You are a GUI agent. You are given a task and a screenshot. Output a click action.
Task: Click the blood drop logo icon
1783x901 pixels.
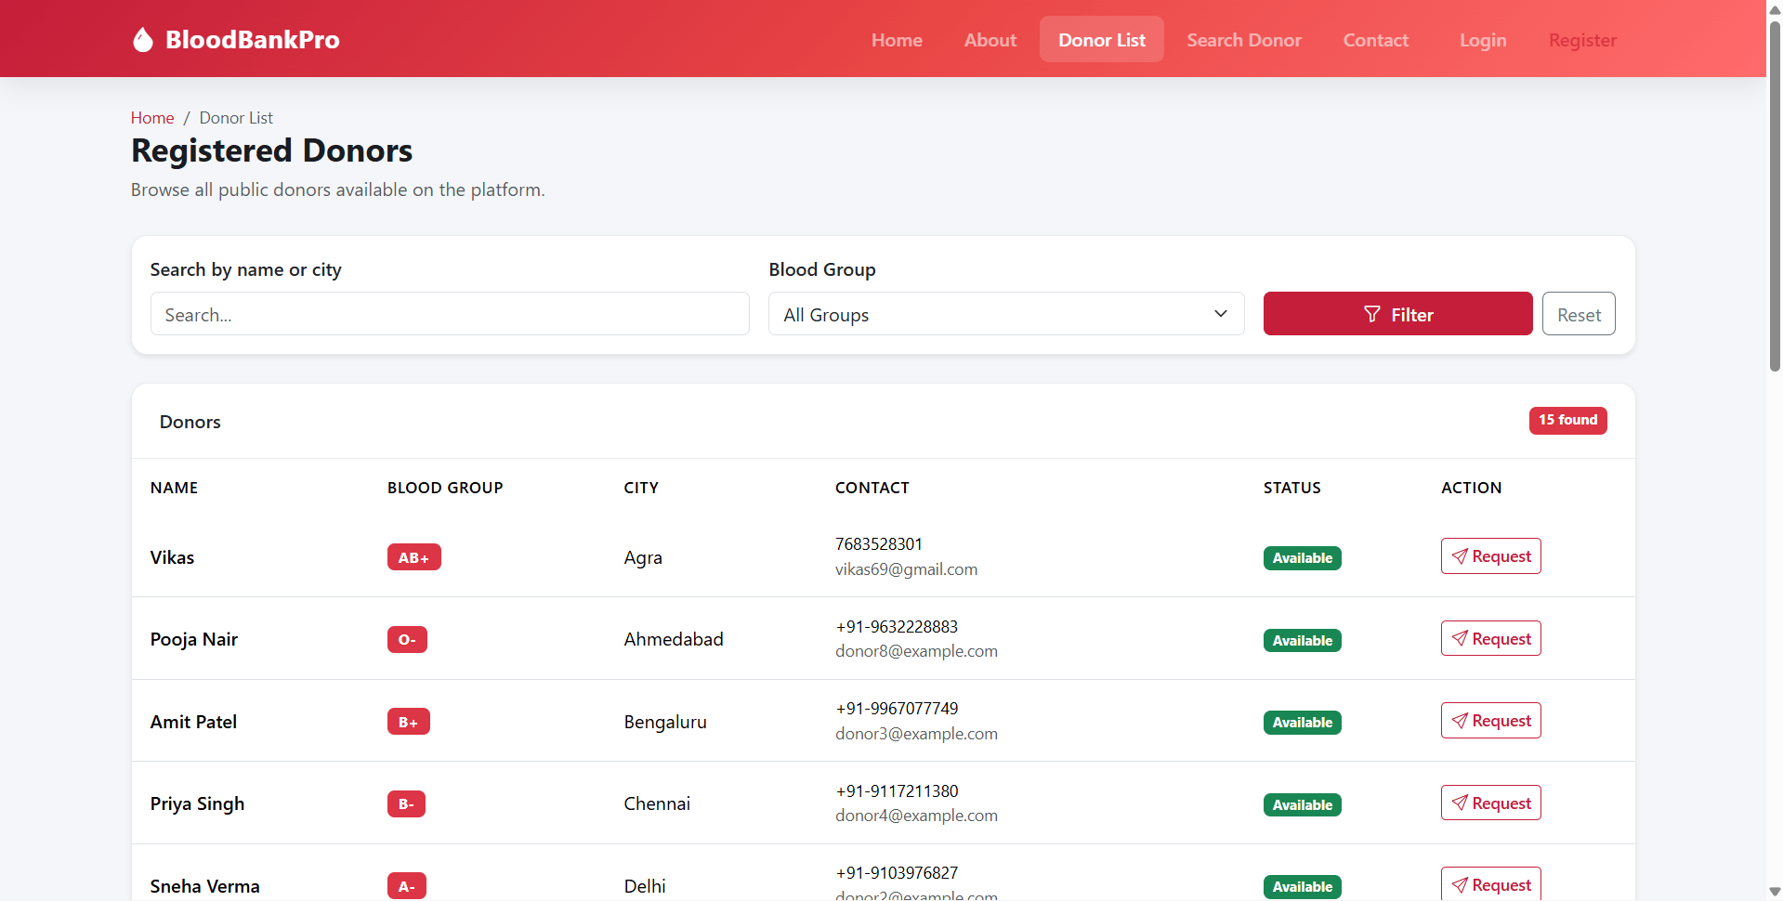coord(142,39)
